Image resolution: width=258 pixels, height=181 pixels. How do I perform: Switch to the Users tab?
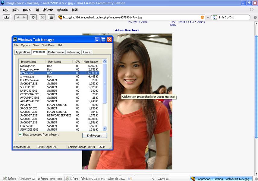87,52
